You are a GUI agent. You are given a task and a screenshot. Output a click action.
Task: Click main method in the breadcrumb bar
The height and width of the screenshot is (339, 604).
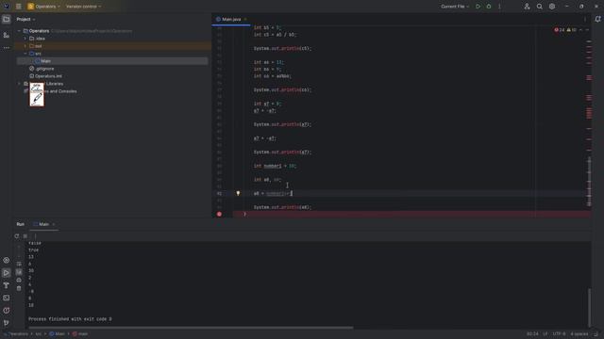coord(80,334)
